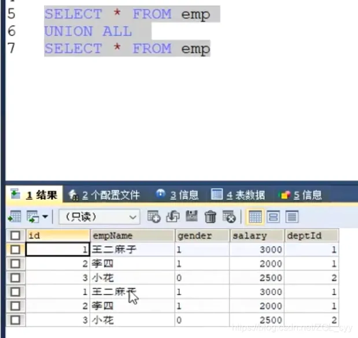
Task: Click the insert new row icon
Action: pos(154,217)
